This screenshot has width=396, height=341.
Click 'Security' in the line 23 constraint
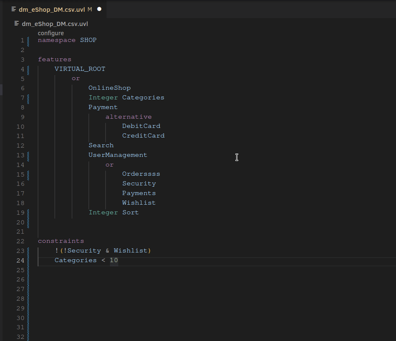click(x=84, y=250)
